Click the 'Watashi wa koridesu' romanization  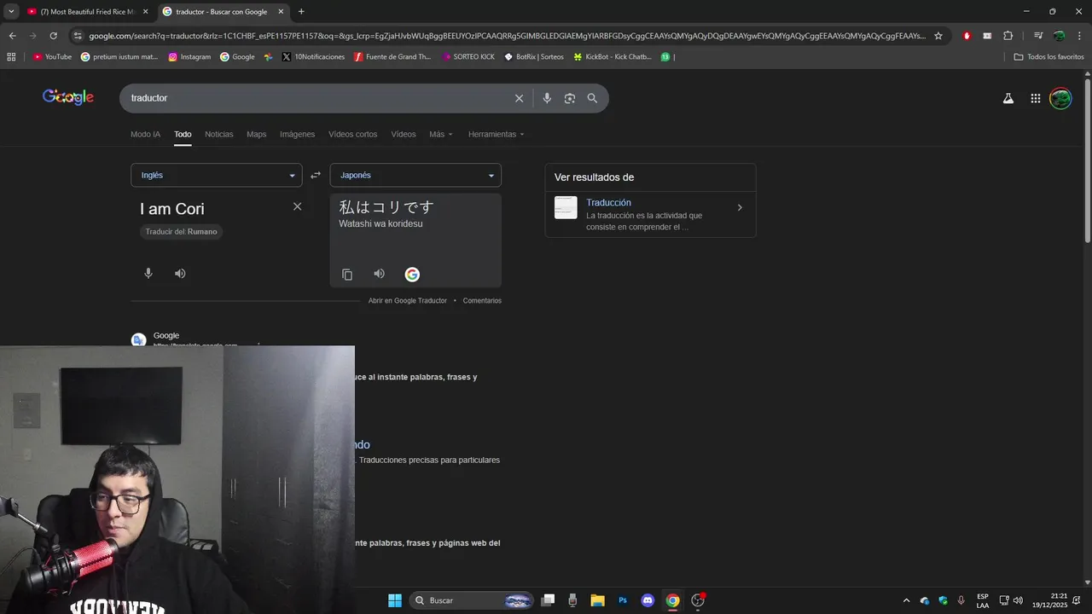click(x=380, y=224)
